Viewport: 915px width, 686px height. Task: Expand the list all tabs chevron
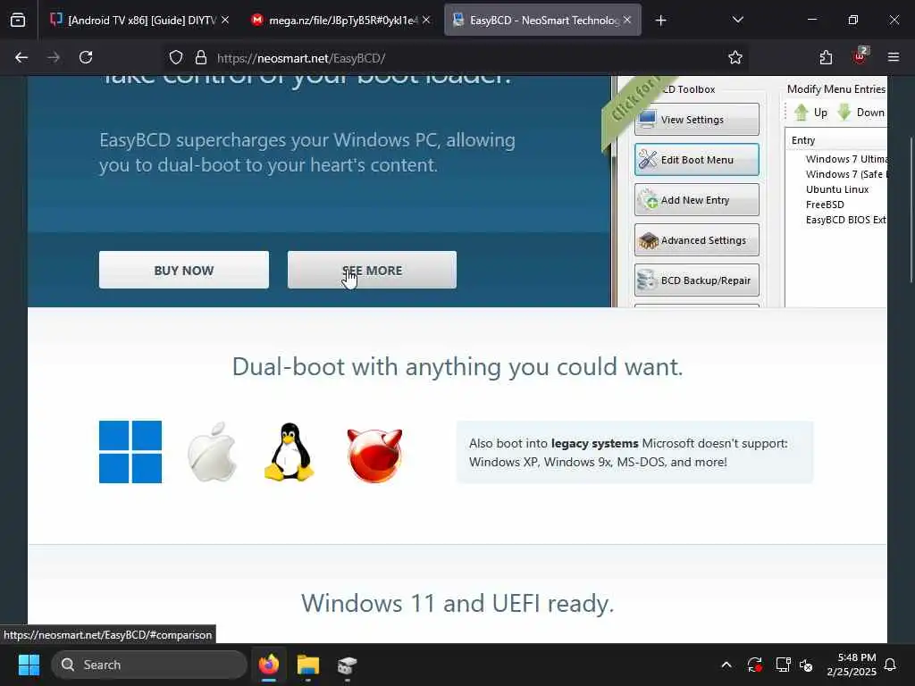pos(737,20)
